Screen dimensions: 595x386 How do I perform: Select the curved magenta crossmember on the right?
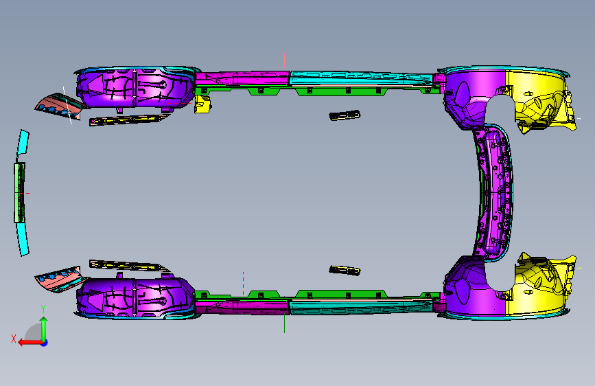point(493,192)
